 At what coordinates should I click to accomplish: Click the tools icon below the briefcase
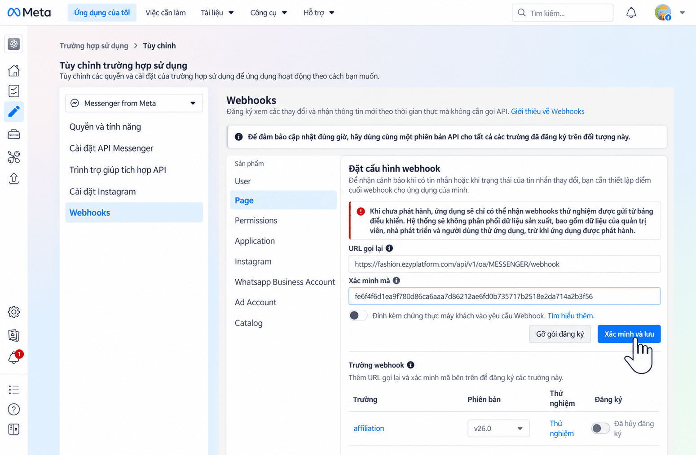click(14, 157)
